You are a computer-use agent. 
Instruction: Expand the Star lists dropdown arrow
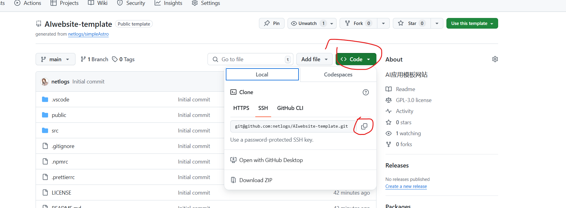click(x=437, y=23)
